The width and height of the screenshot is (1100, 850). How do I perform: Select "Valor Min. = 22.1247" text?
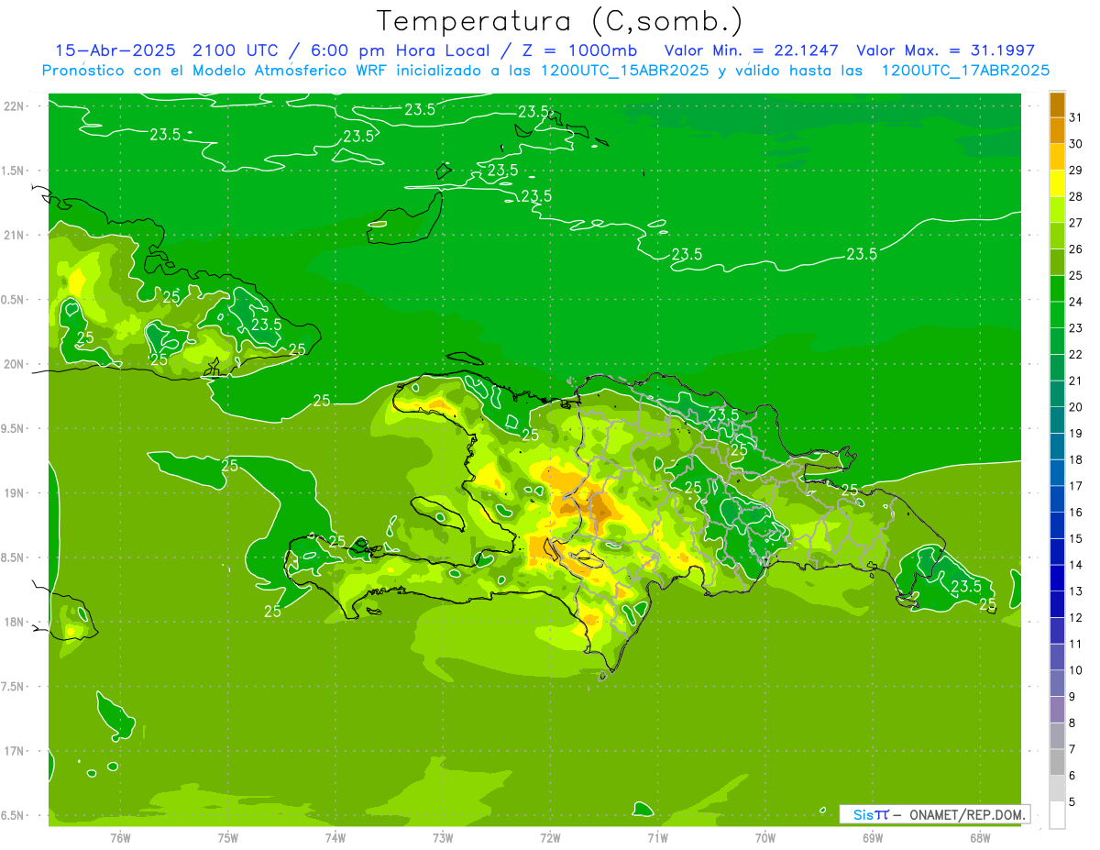[751, 50]
